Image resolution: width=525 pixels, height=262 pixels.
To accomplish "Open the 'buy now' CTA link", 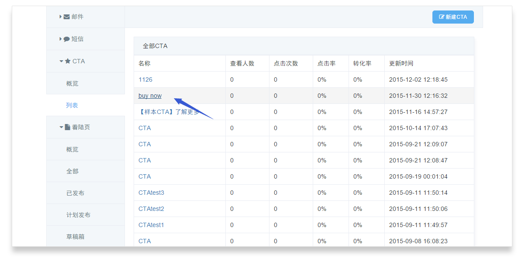I will [150, 96].
